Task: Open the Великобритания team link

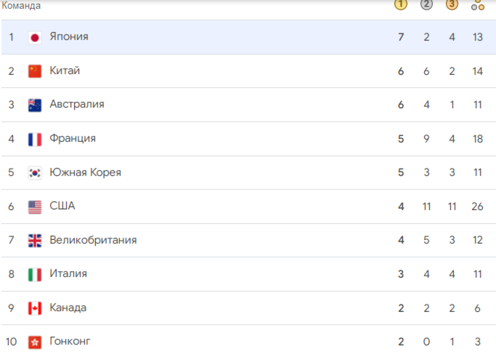Action: (x=93, y=240)
